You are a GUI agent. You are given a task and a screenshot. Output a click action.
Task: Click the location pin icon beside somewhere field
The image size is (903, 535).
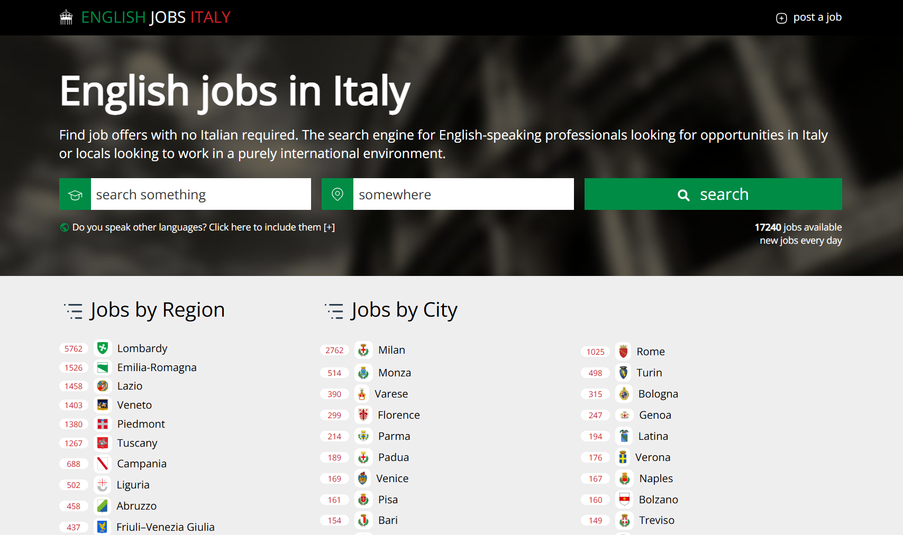tap(337, 194)
